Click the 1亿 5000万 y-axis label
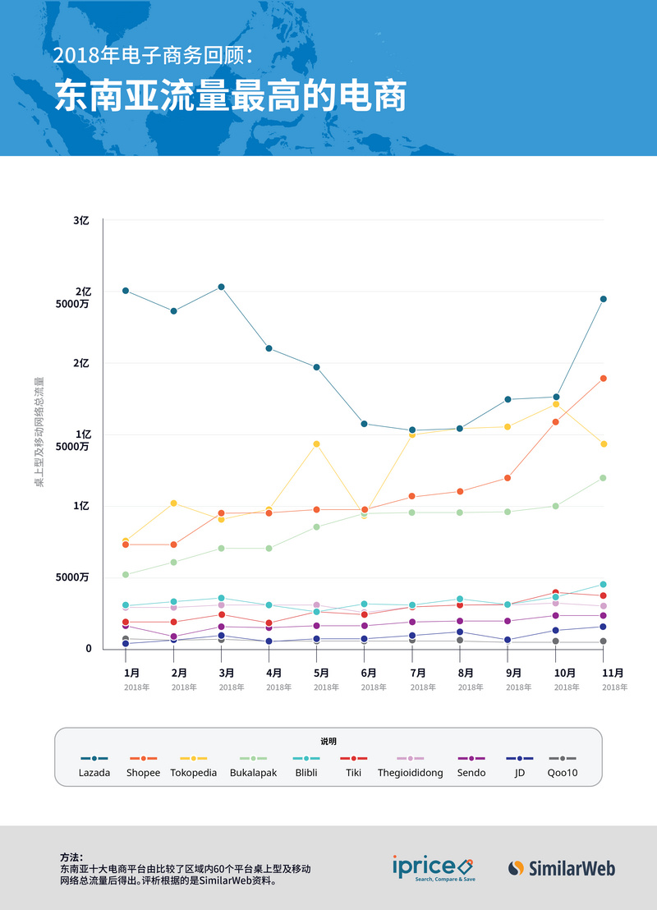 coord(72,440)
